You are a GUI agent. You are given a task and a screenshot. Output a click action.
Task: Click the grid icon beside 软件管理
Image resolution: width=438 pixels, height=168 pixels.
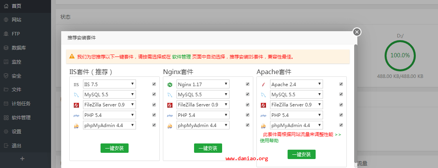6,118
